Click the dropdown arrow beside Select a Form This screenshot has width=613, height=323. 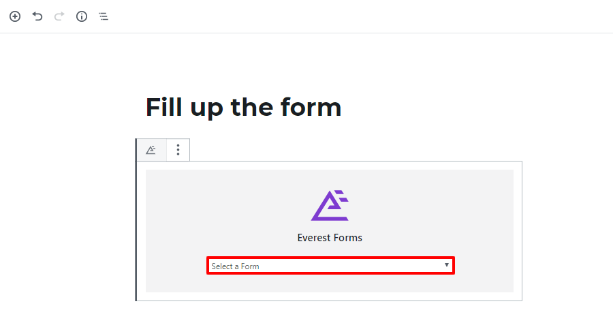pos(446,265)
